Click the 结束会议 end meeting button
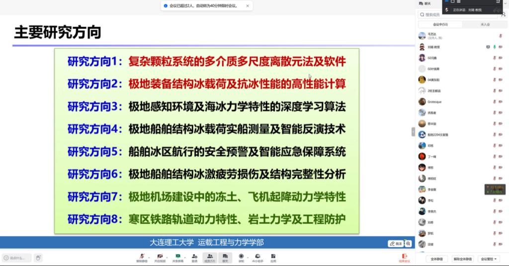Image resolution: width=509 pixels, height=266 pixels. tap(404, 258)
